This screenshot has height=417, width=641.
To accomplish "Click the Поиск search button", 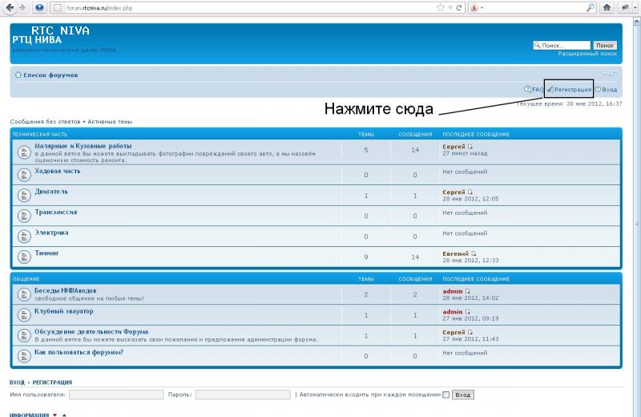I will (x=605, y=46).
